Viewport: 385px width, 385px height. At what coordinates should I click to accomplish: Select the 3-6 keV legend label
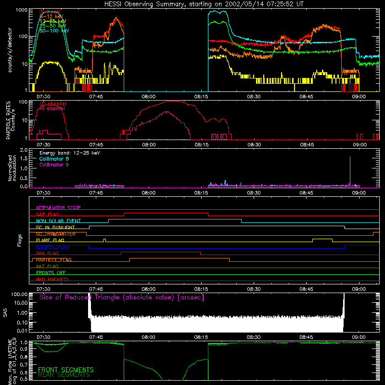point(50,12)
